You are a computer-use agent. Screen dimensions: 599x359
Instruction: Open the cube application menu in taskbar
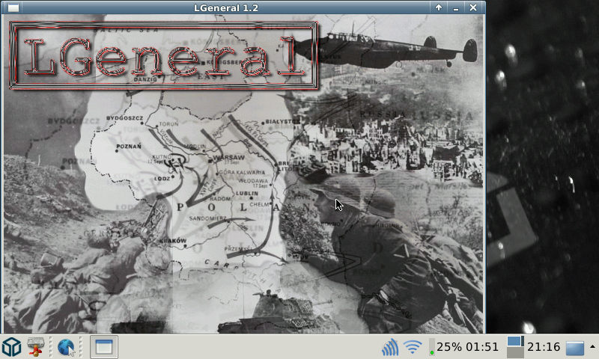pos(11,347)
